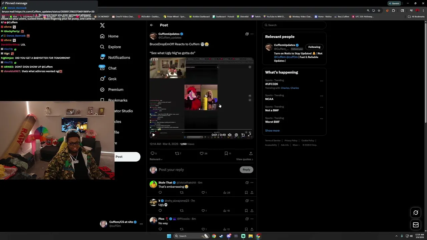This screenshot has width=427, height=240.
Task: Toggle picture-in-picture for the video
Action: click(x=243, y=135)
